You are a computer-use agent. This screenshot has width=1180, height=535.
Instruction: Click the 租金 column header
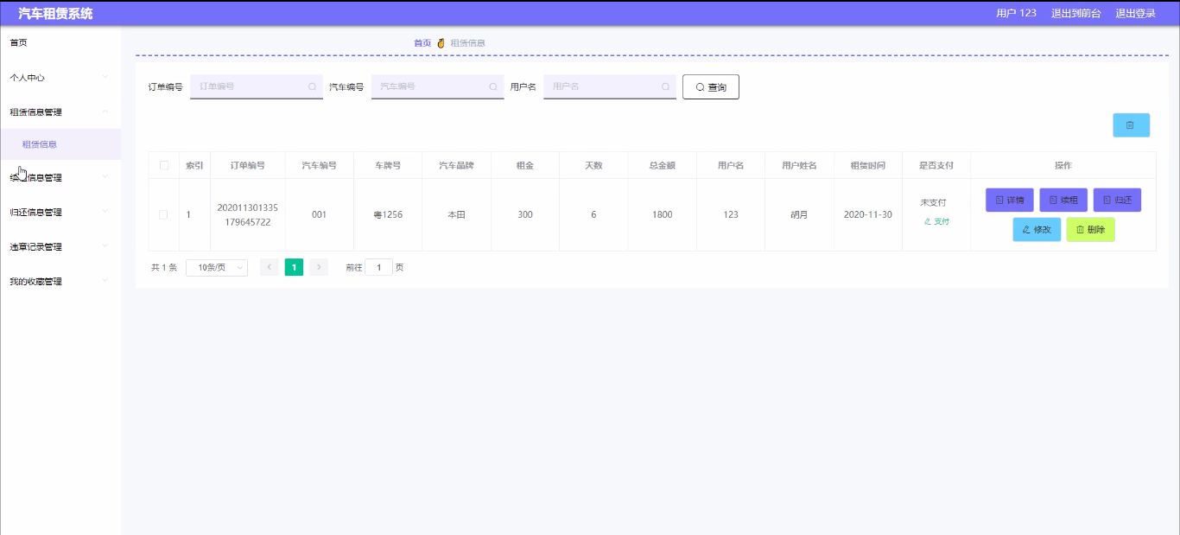click(x=524, y=165)
